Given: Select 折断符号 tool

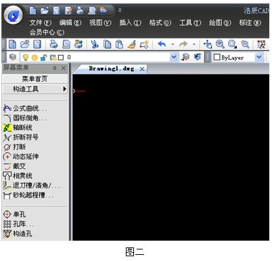Looking at the screenshot, I should click(x=21, y=137).
